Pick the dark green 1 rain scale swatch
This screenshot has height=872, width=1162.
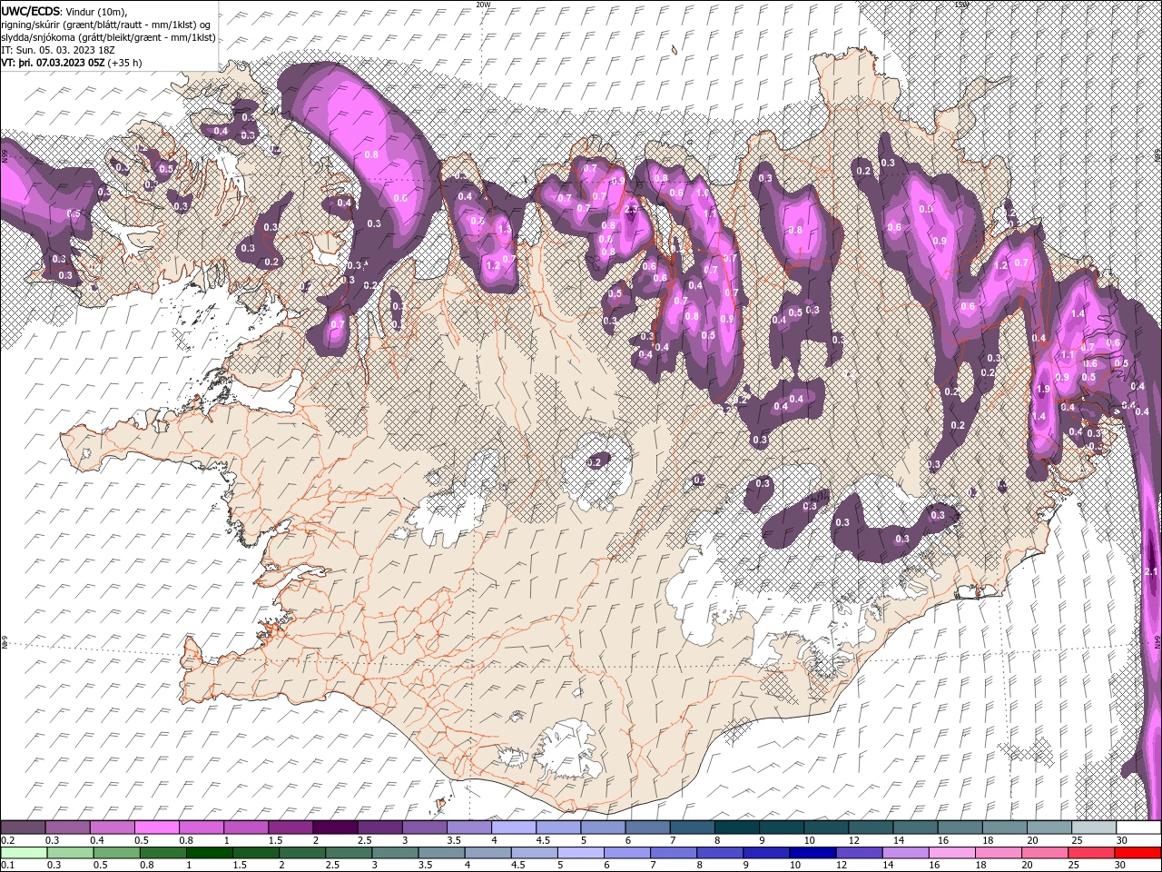209,853
